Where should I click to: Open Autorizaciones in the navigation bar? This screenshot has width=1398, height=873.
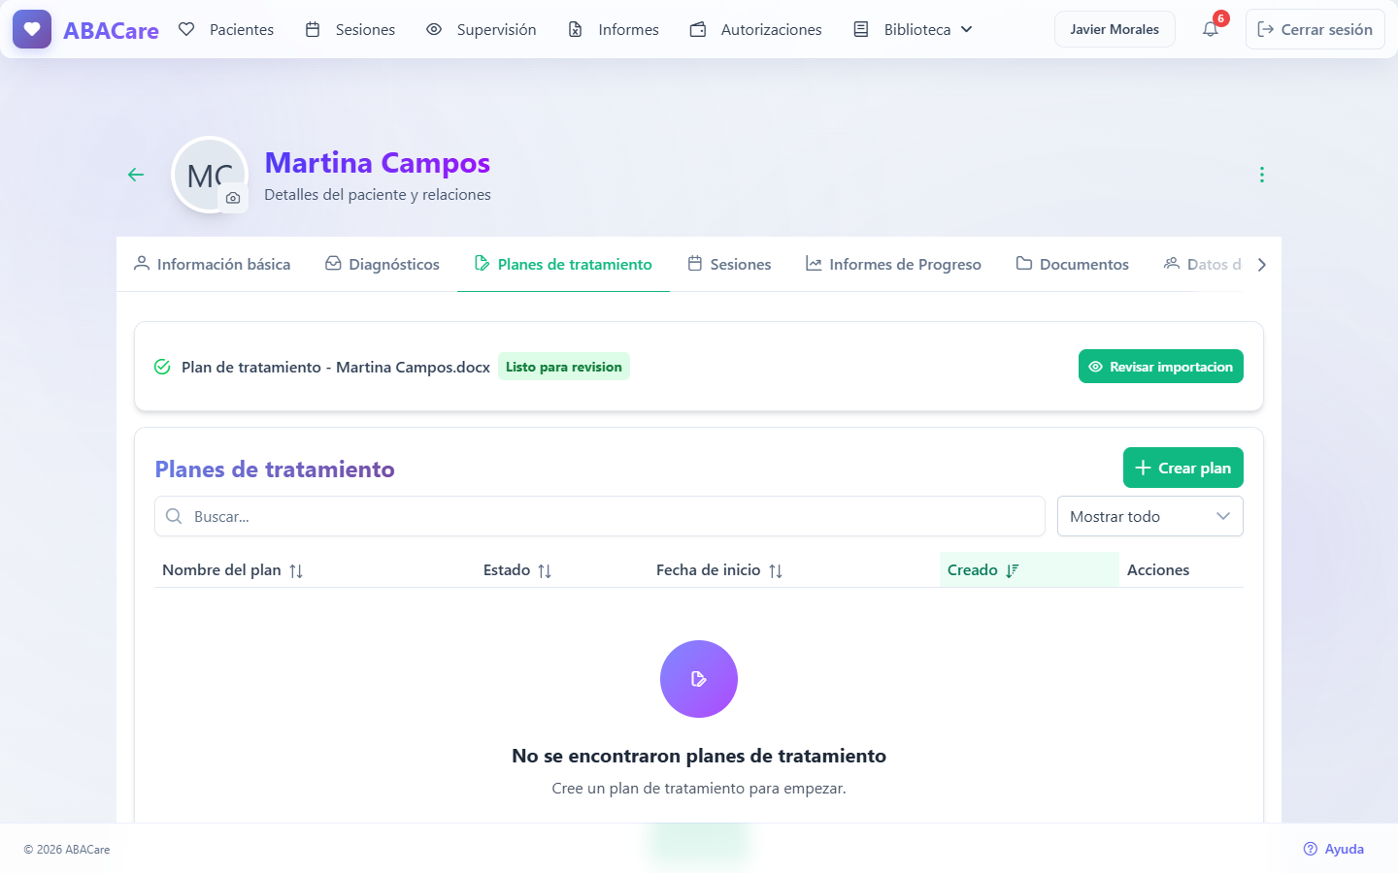pyautogui.click(x=756, y=29)
